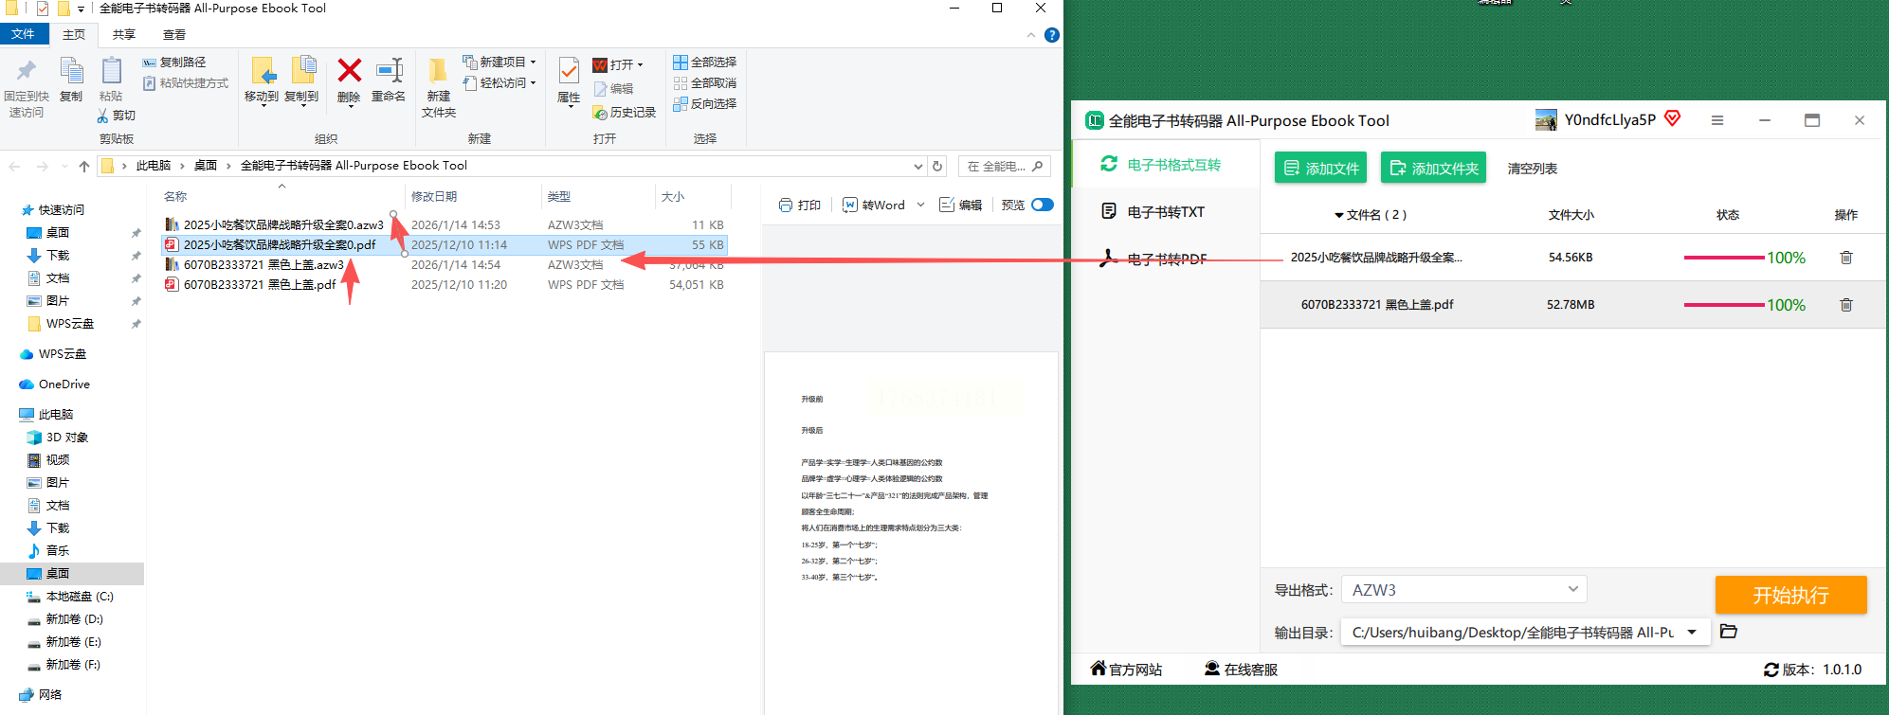Expand the 轻松访问 dropdown
1889x715 pixels.
coord(534,83)
